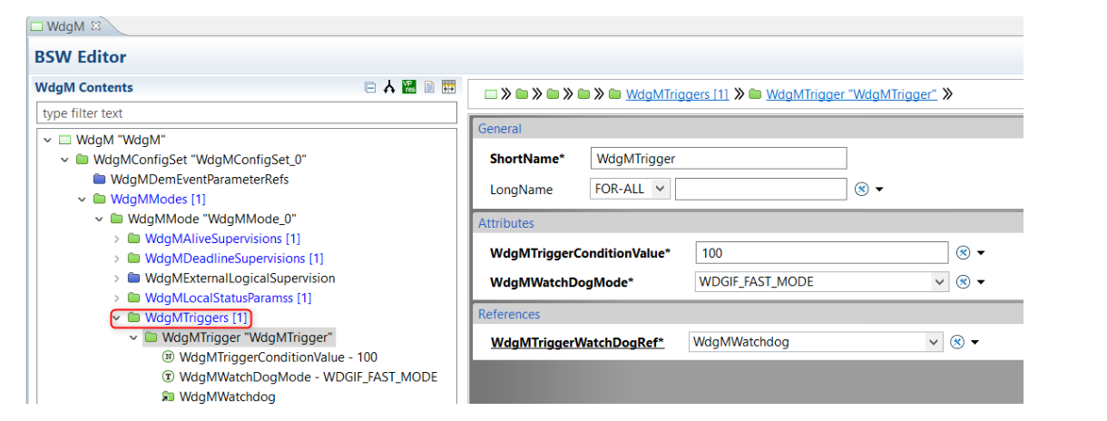Viewport: 1107px width, 421px height.
Task: Click the hierarchy layout icon in WdgM Contents toolbar
Action: click(389, 88)
